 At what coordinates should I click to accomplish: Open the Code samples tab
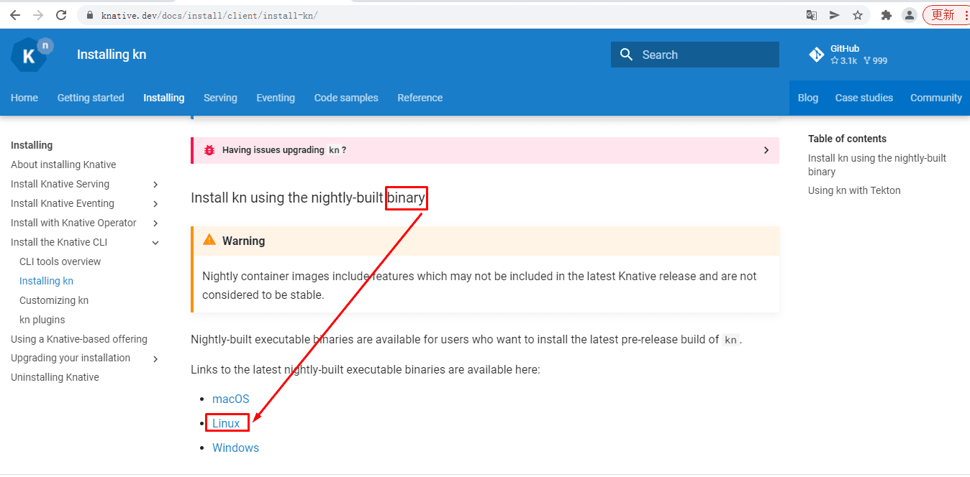coord(346,98)
